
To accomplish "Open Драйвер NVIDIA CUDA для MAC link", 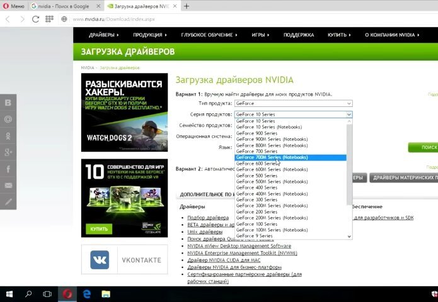I will click(x=224, y=260).
